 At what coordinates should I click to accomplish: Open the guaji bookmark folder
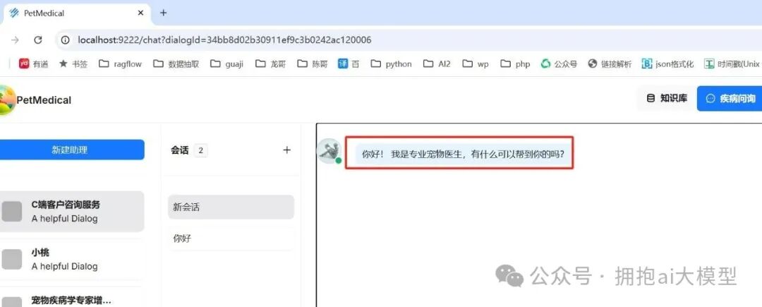click(227, 64)
